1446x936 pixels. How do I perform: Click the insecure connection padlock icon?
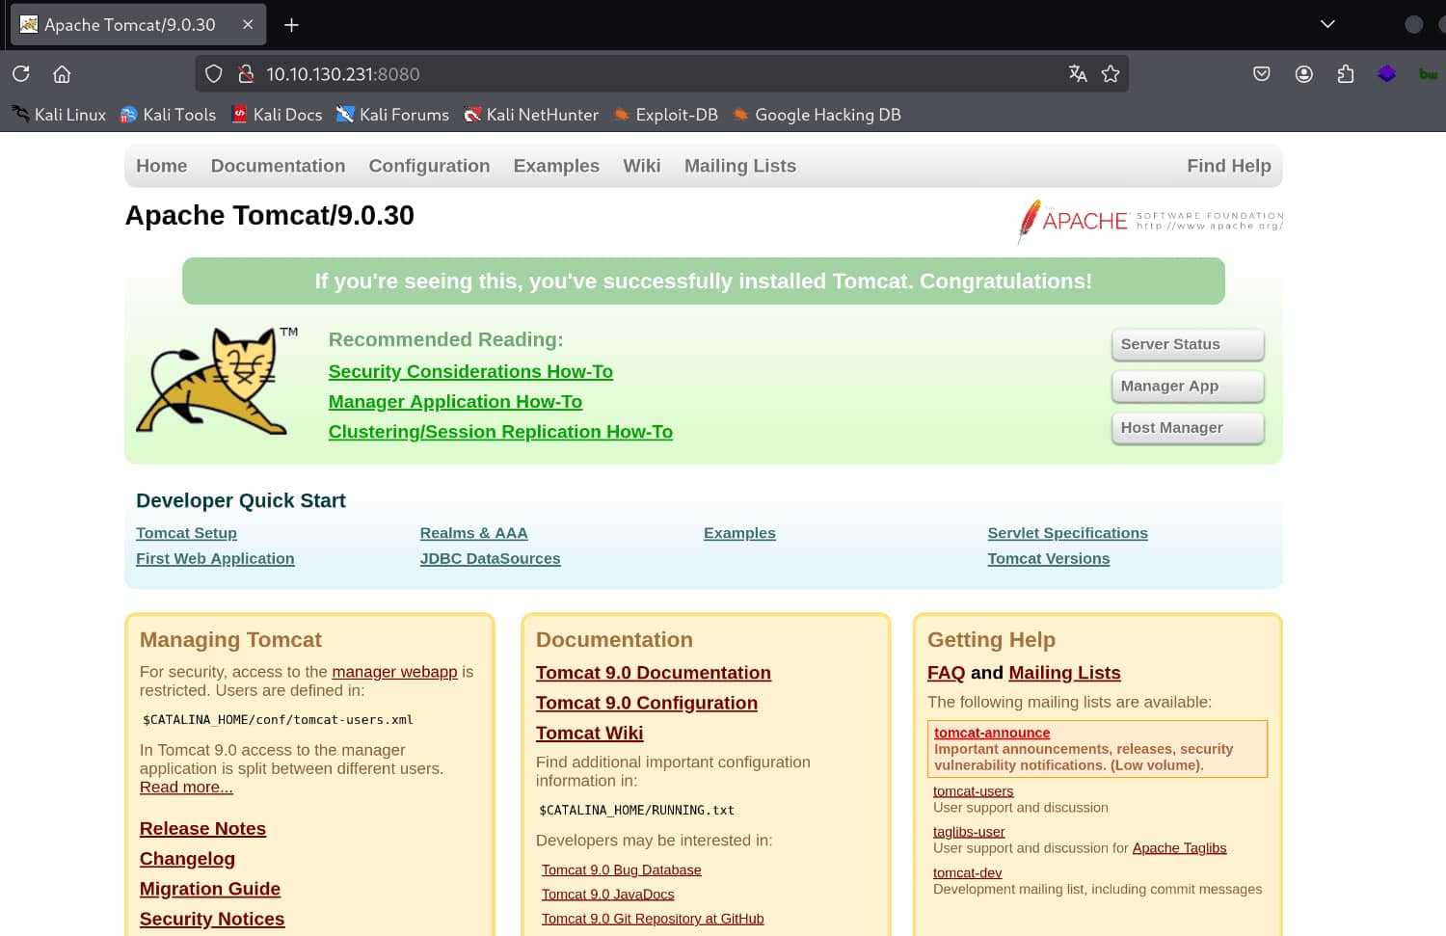coord(246,74)
